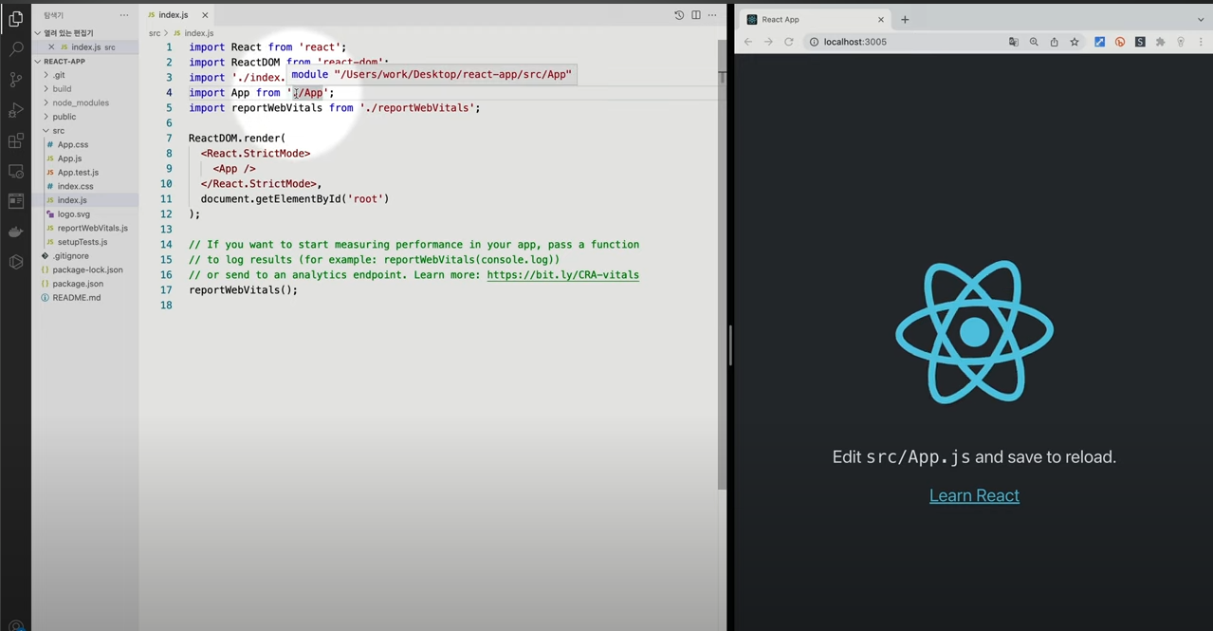1213x631 pixels.
Task: Open the Explorer view in the activity bar
Action: [15, 18]
